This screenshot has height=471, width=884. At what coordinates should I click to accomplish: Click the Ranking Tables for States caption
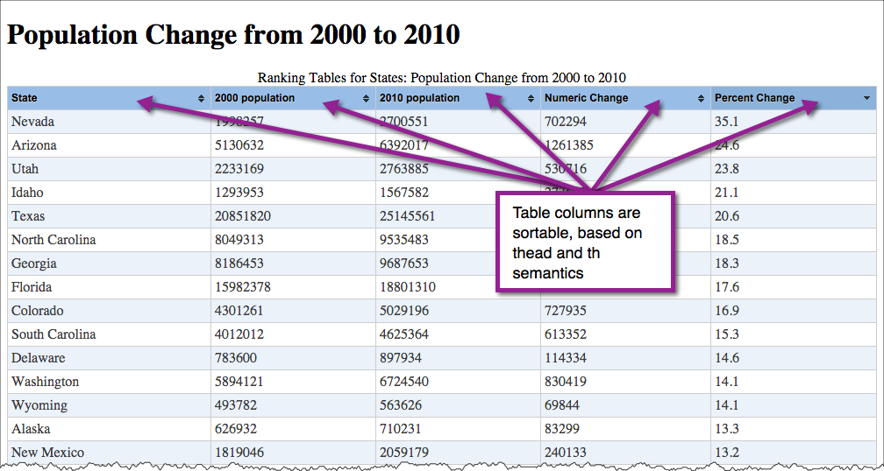pos(441,77)
